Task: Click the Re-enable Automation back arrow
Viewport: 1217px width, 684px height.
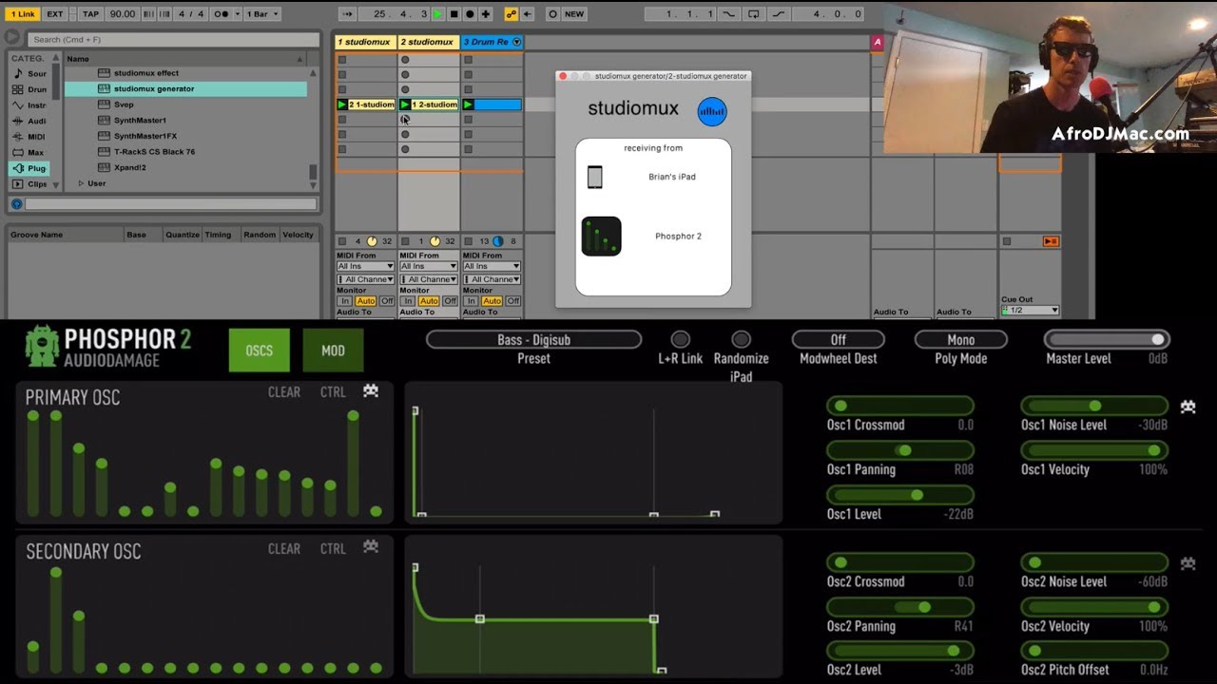Action: (527, 14)
